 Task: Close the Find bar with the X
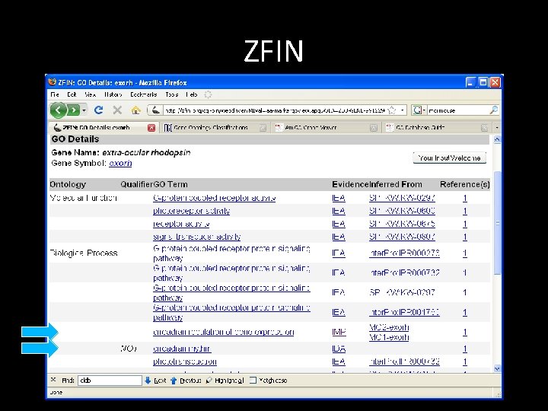pos(53,380)
